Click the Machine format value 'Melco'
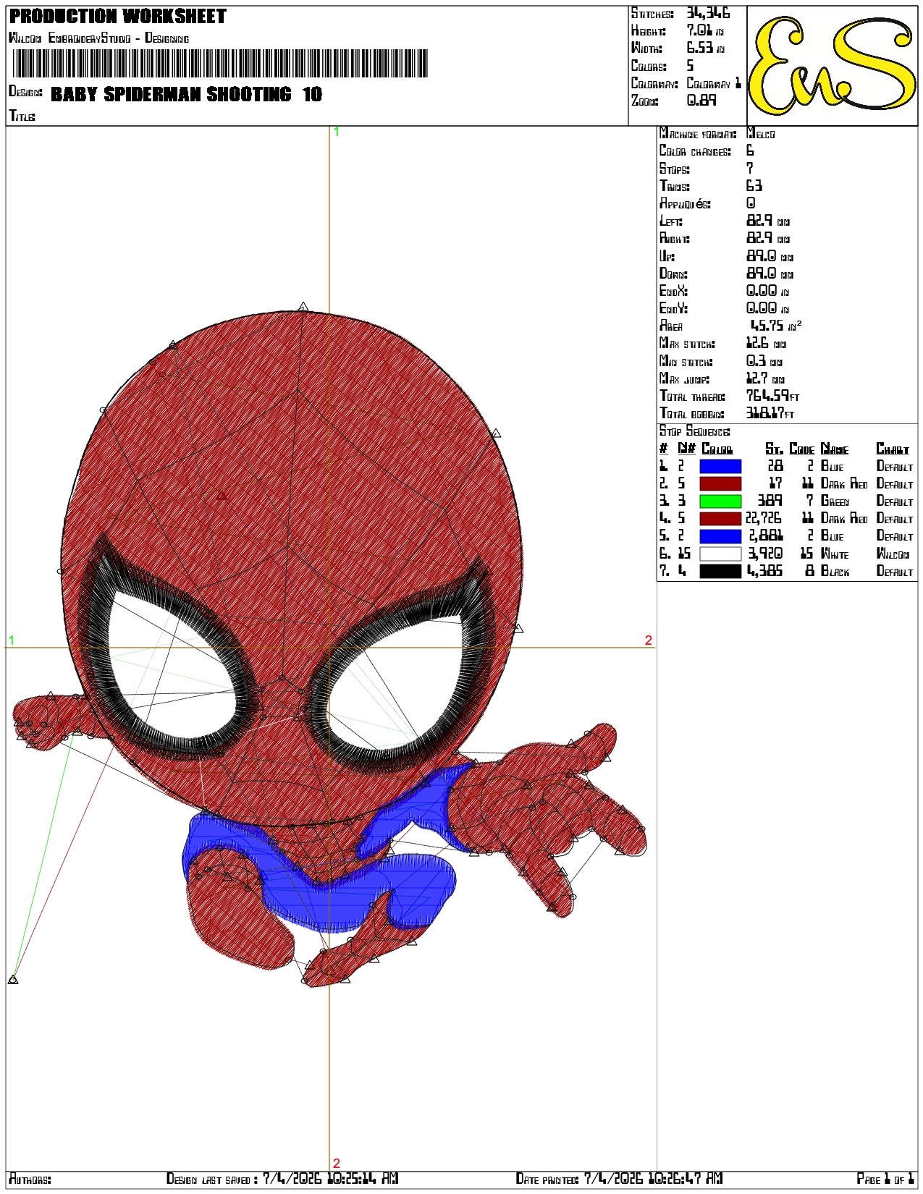Image resolution: width=923 pixels, height=1194 pixels. [x=761, y=134]
